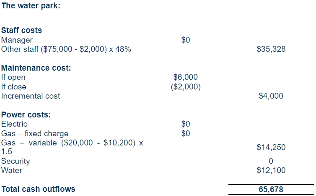Click the Electric $0 value
Image resolution: width=316 pixels, height=196 pixels.
186,124
